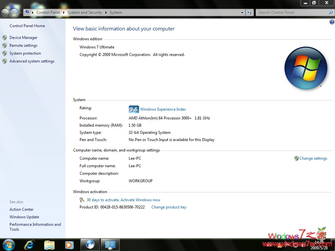Click the Back navigation arrow

pyautogui.click(x=6, y=12)
